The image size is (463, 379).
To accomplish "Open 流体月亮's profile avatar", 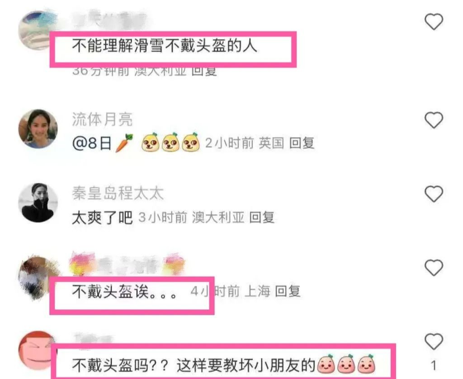I will click(x=38, y=129).
